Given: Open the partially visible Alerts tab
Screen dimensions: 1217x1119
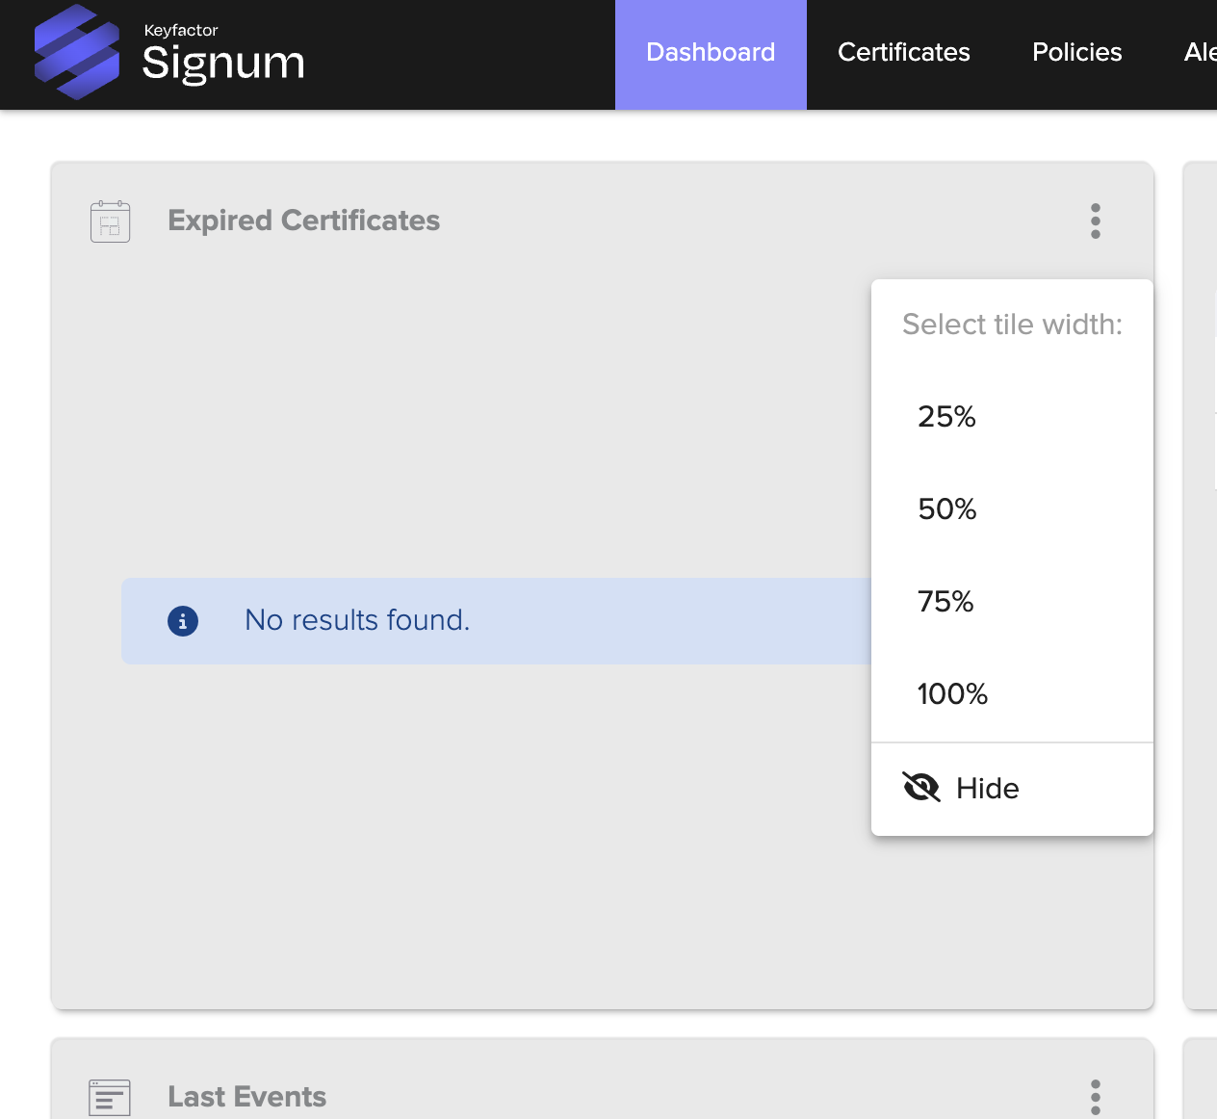Looking at the screenshot, I should coord(1200,53).
